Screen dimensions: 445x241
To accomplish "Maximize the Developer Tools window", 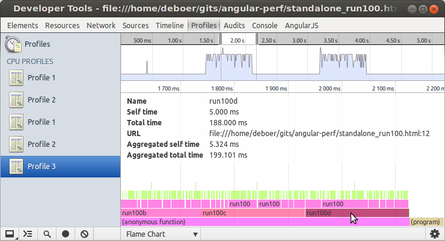I will point(423,10).
